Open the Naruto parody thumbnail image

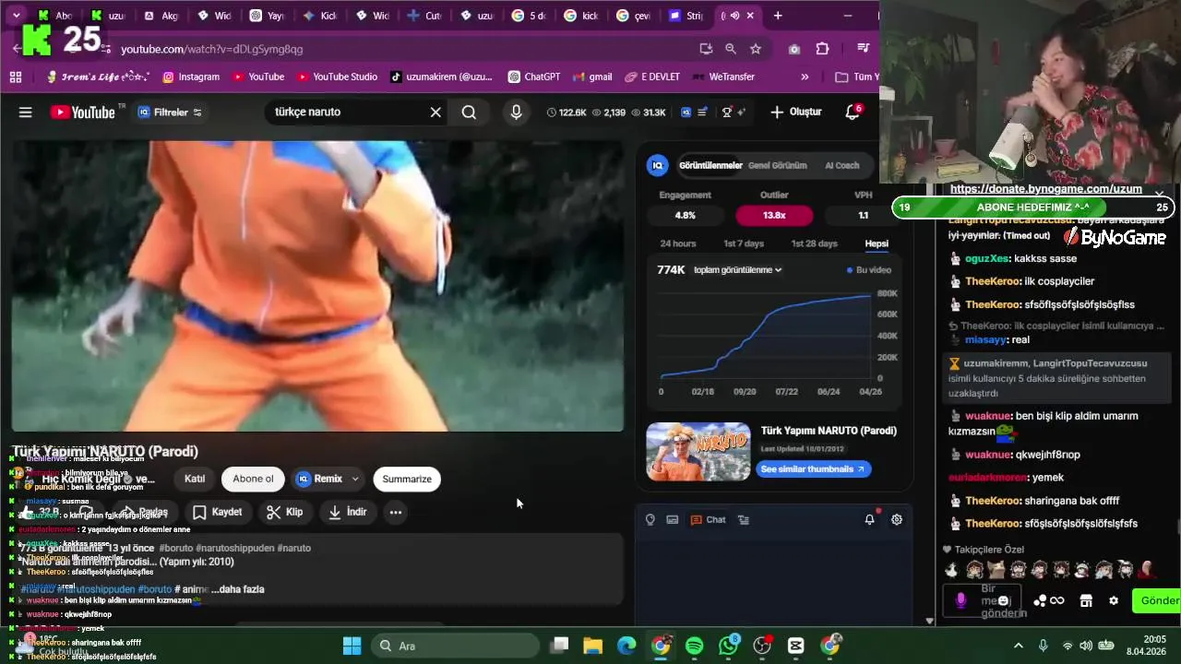coord(698,452)
